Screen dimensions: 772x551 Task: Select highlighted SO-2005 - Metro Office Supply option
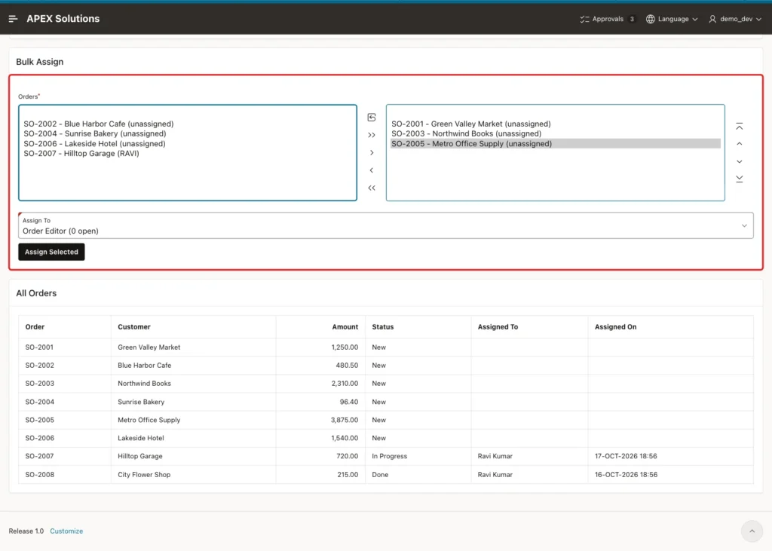pos(556,144)
